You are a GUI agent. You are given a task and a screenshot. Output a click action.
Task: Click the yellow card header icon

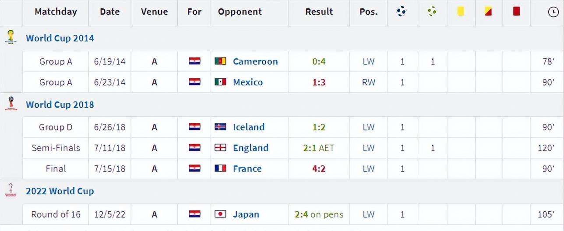461,11
